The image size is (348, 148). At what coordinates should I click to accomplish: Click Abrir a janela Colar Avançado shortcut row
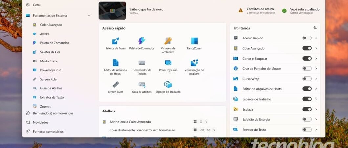pyautogui.click(x=163, y=122)
